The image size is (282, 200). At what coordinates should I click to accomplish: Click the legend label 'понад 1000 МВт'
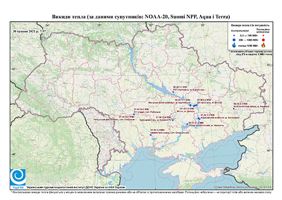click(248, 45)
